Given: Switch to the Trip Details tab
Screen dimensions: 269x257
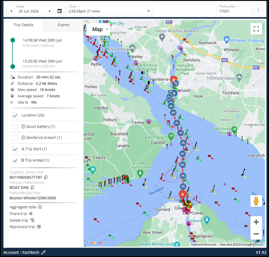Looking at the screenshot, I should point(24,25).
